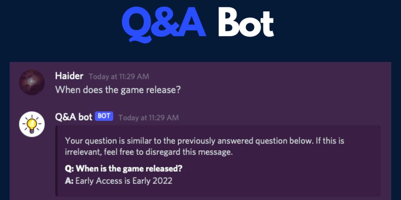Click the blue BOT badge

click(x=104, y=116)
